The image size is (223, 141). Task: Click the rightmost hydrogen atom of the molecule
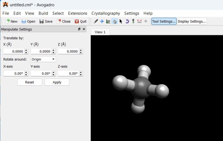pyautogui.click(x=162, y=91)
